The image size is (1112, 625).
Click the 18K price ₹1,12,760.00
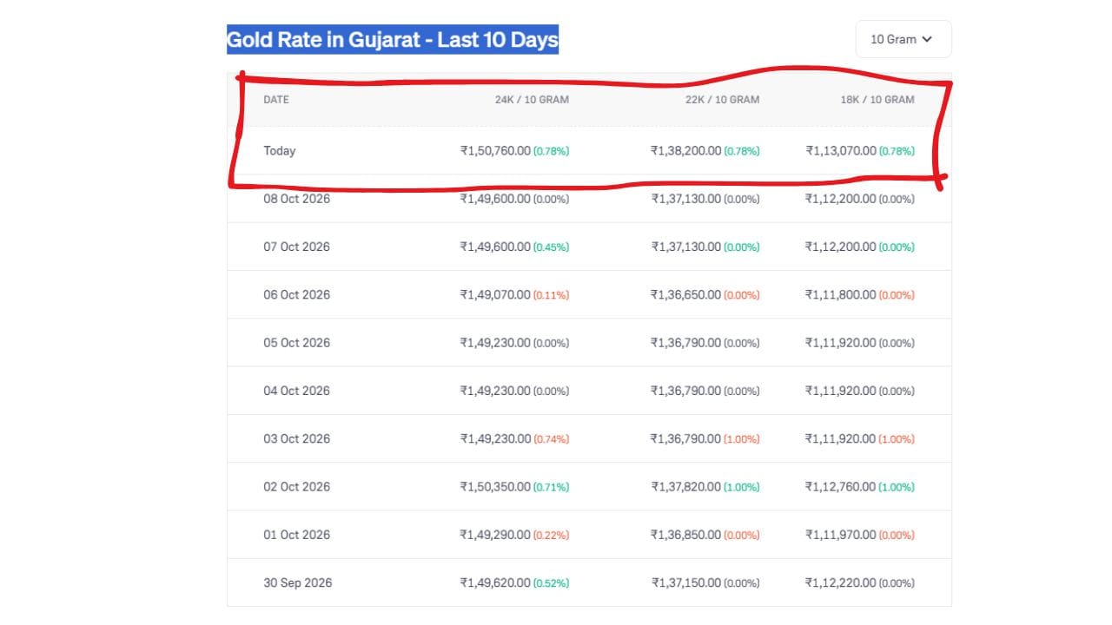click(x=841, y=487)
